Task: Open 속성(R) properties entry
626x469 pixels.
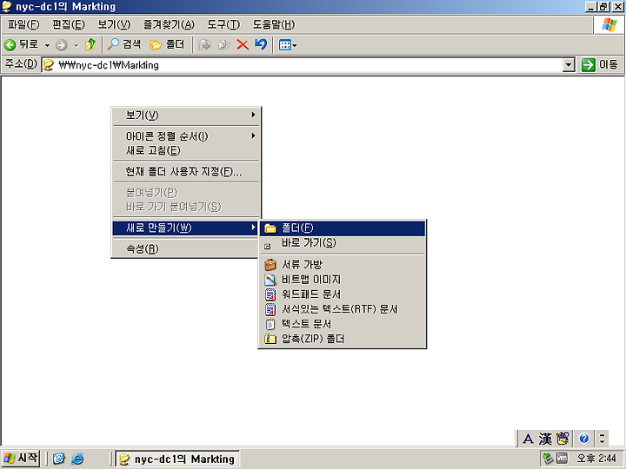Action: 186,249
